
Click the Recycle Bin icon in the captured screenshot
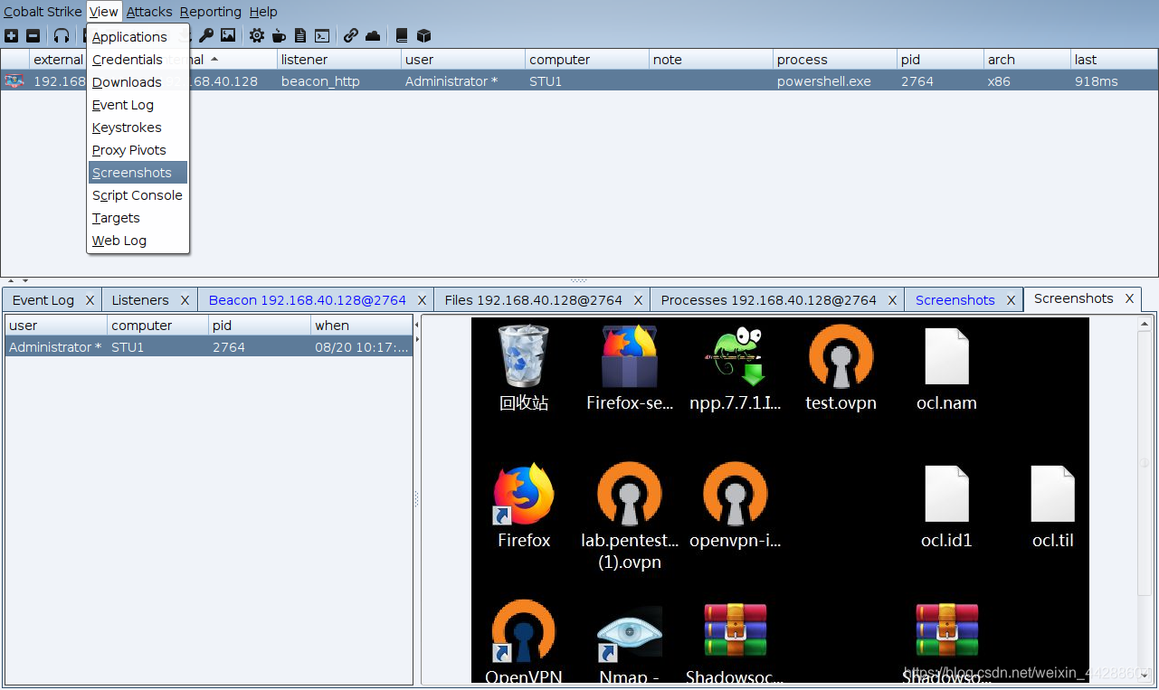524,356
